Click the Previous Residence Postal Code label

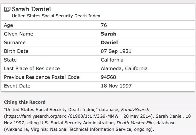[x=42, y=77]
